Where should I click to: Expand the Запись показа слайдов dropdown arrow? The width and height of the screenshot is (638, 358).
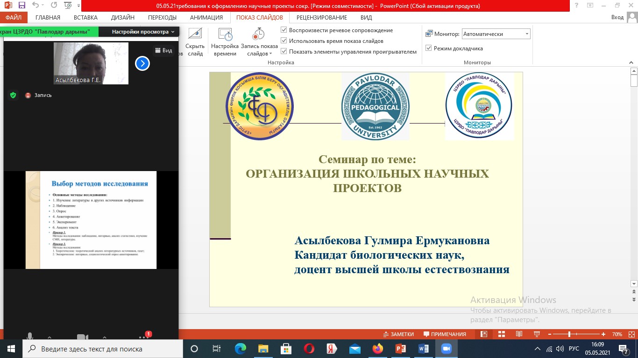(x=270, y=54)
